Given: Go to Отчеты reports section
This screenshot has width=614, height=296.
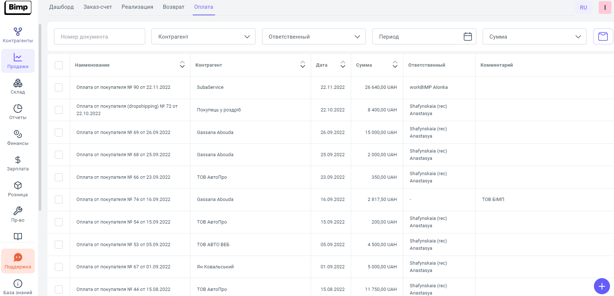Looking at the screenshot, I should [18, 112].
